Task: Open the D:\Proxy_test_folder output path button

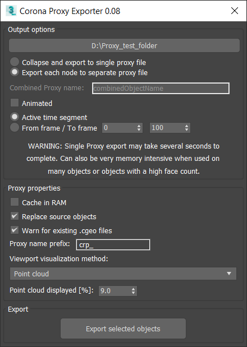Action: click(x=124, y=45)
